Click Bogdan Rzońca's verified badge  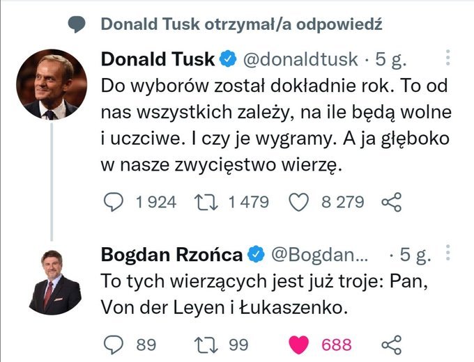[257, 255]
